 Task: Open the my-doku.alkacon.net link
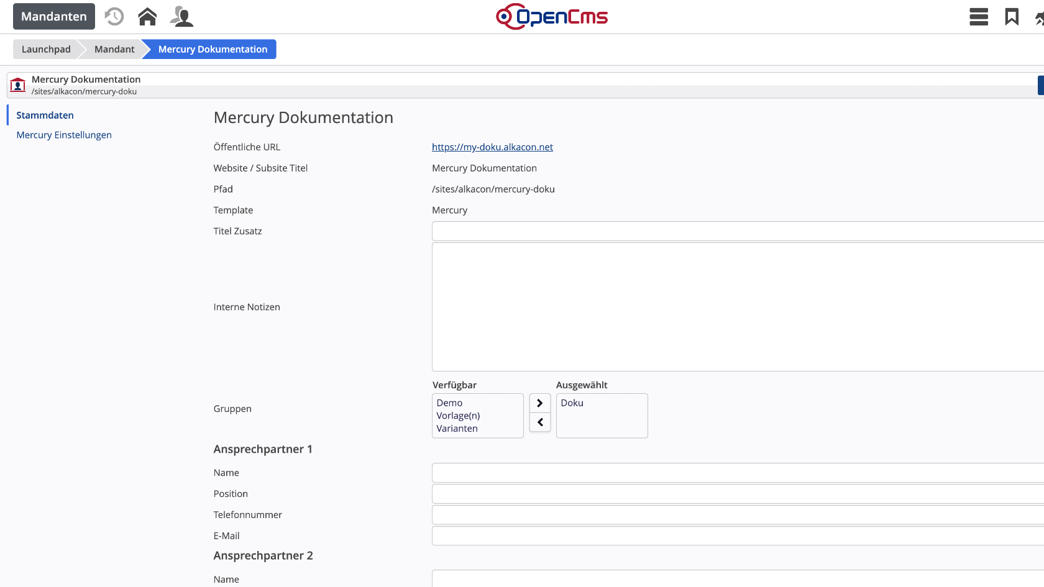(x=492, y=147)
